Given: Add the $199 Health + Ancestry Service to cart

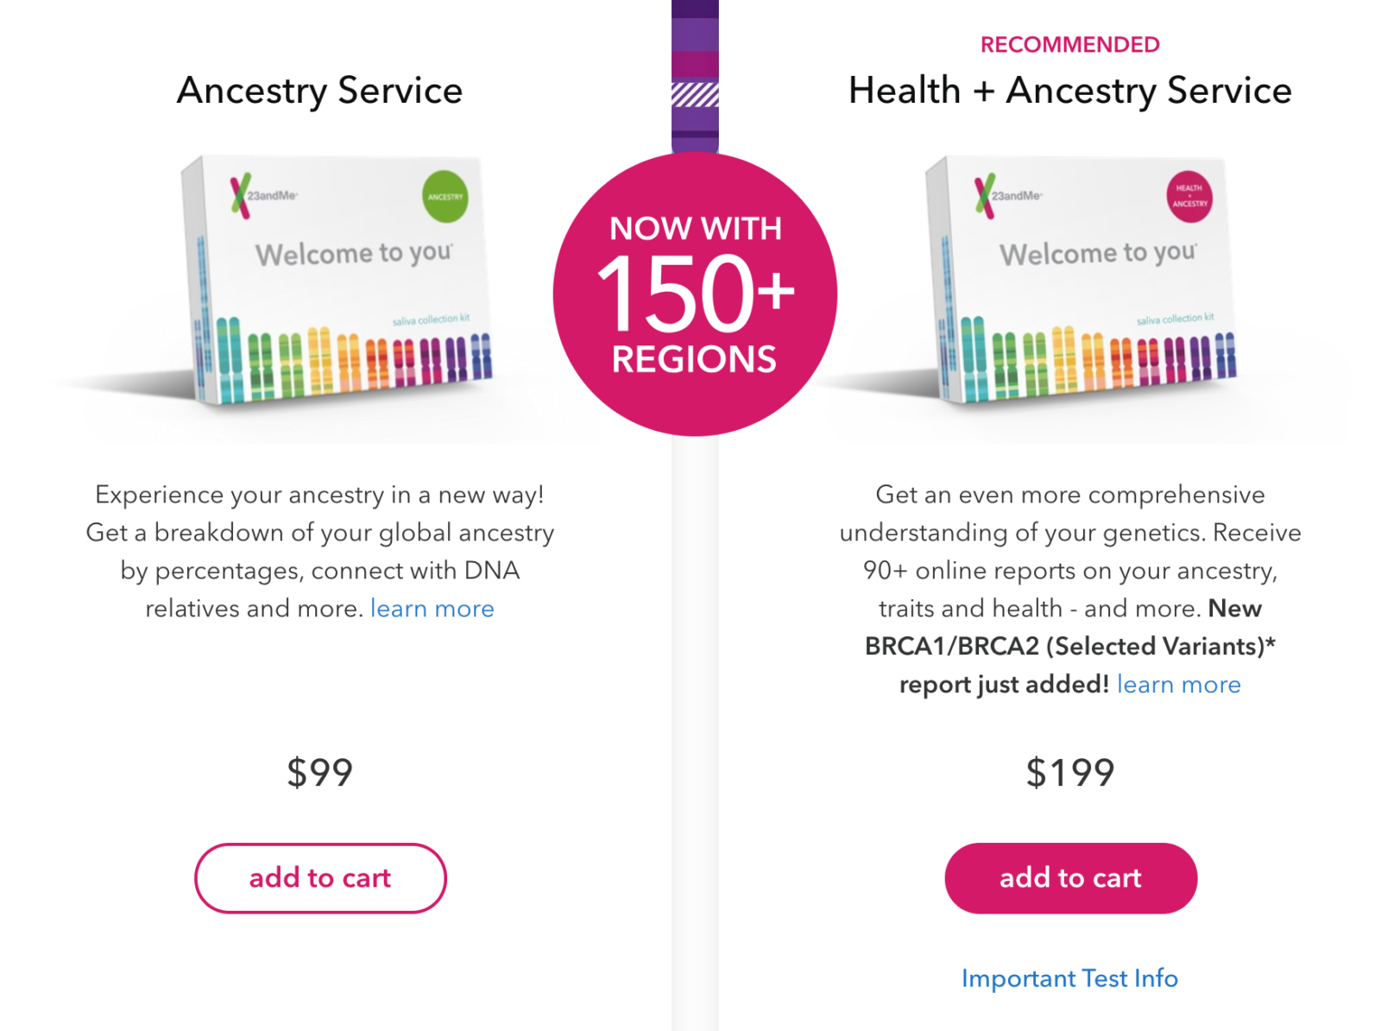Looking at the screenshot, I should click(x=1070, y=878).
